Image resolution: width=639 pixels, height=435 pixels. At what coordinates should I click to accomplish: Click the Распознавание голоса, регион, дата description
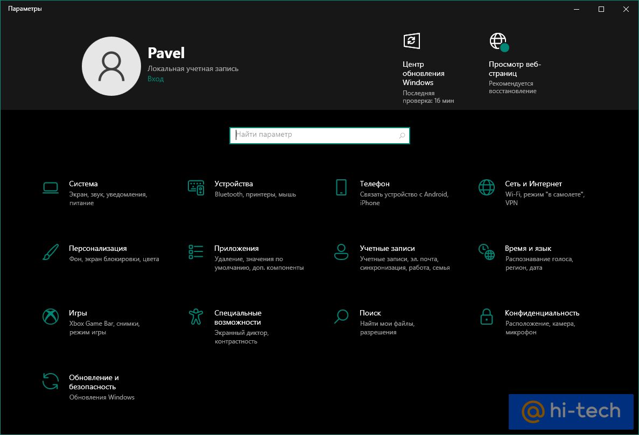click(x=539, y=263)
